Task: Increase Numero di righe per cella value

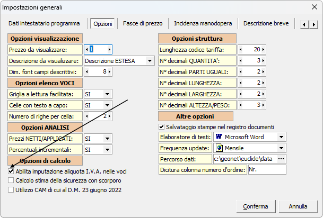Action: click(109, 116)
